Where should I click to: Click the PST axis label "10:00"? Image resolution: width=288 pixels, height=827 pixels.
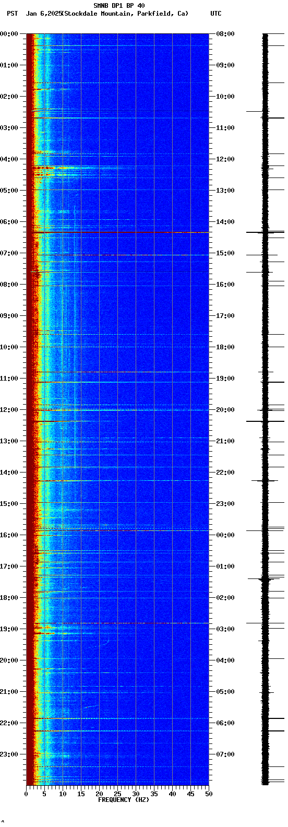9,347
